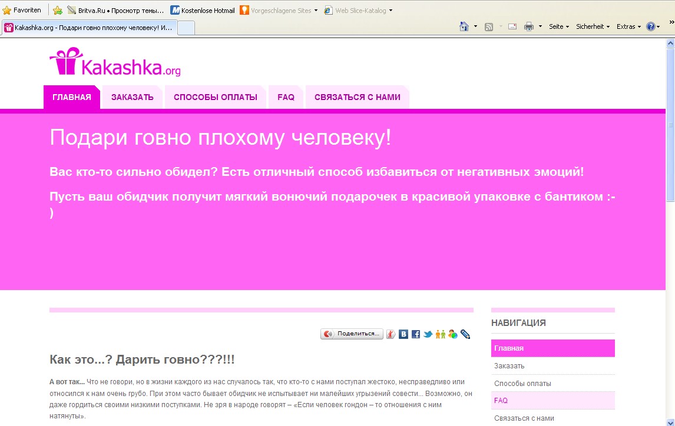Open the FAQ link in sidebar navigation

click(501, 401)
